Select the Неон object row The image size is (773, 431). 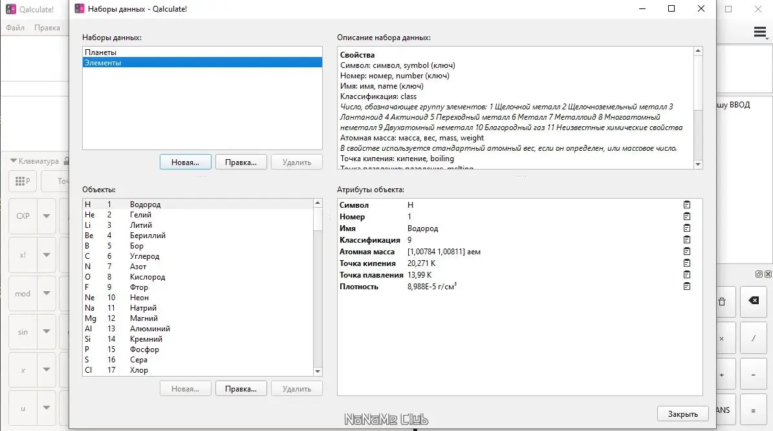[198, 297]
